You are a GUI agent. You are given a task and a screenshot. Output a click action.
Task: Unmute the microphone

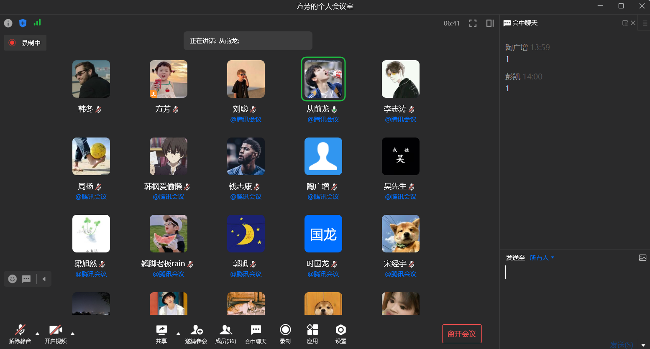pos(20,334)
